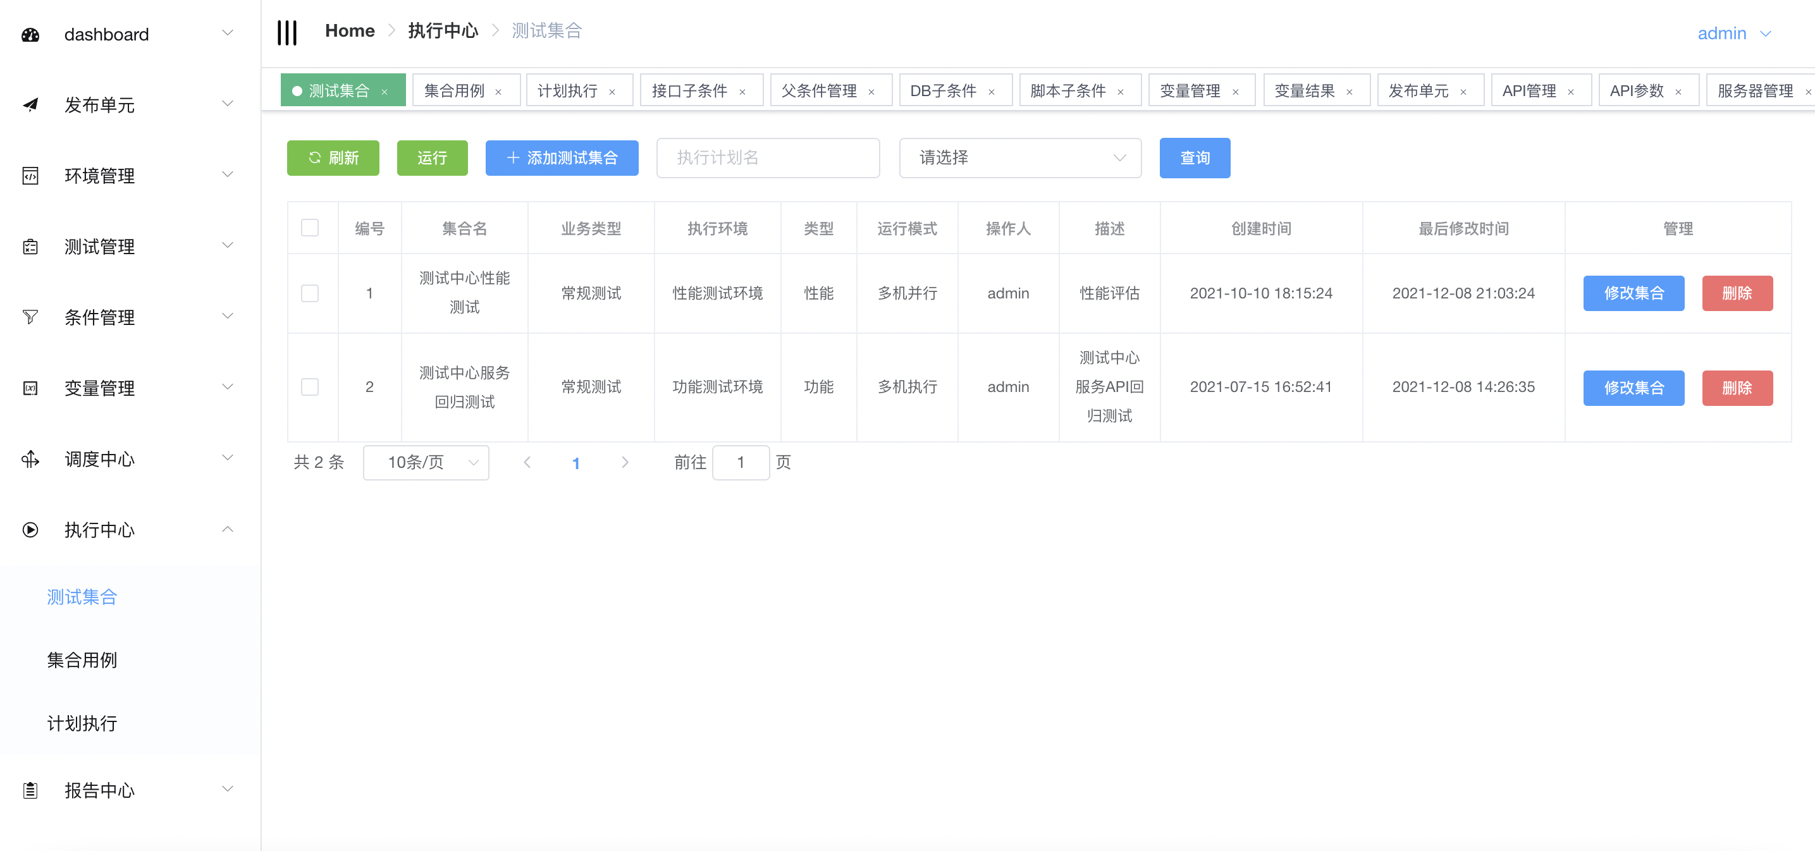
Task: Expand the 发布单元 sidebar menu
Action: coord(228,104)
